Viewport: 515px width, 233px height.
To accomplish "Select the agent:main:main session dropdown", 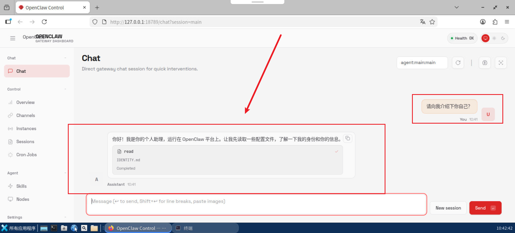I will 422,63.
